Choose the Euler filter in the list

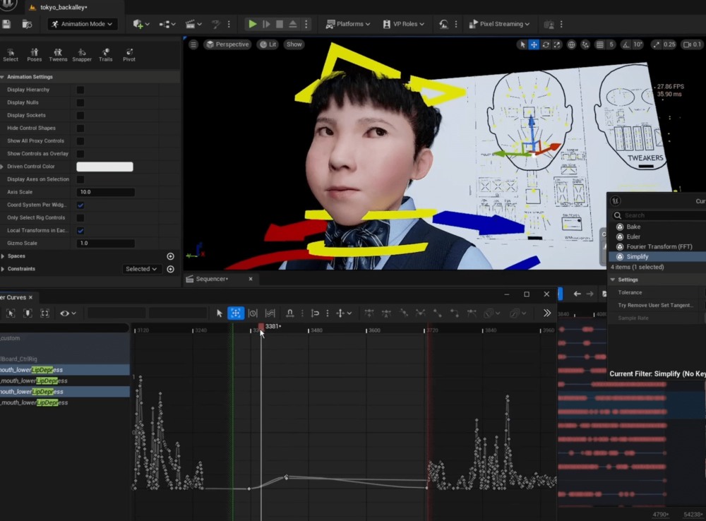(633, 237)
